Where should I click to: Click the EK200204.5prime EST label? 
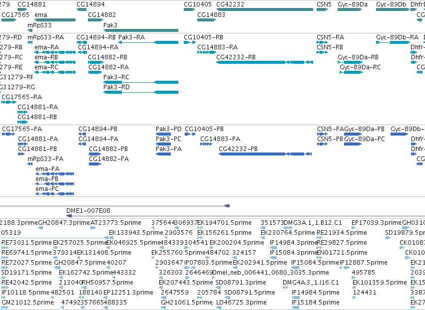pos(237,243)
